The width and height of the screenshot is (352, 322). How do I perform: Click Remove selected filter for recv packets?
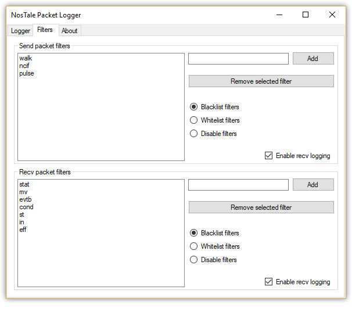tap(261, 207)
